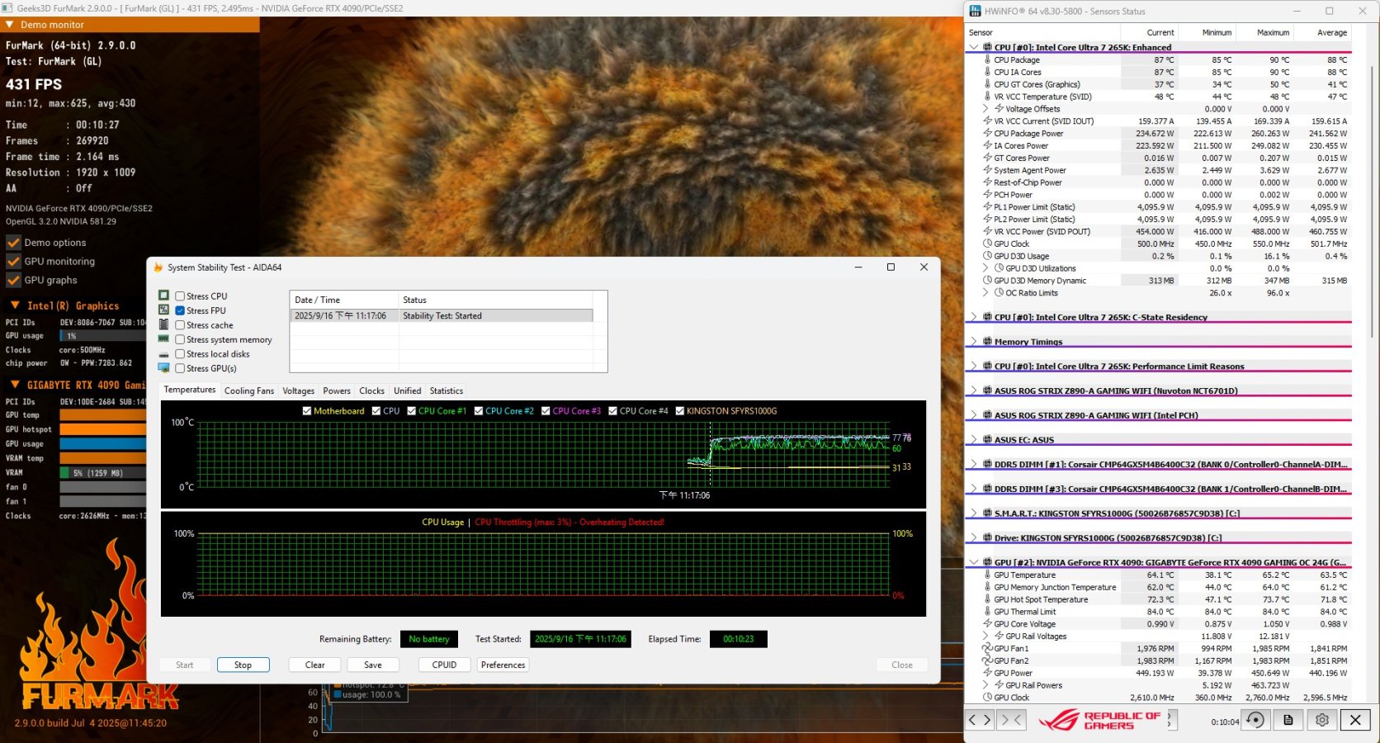This screenshot has width=1380, height=743.
Task: Click the HWiNFO expand columns arrows icon
Action: pos(979,720)
